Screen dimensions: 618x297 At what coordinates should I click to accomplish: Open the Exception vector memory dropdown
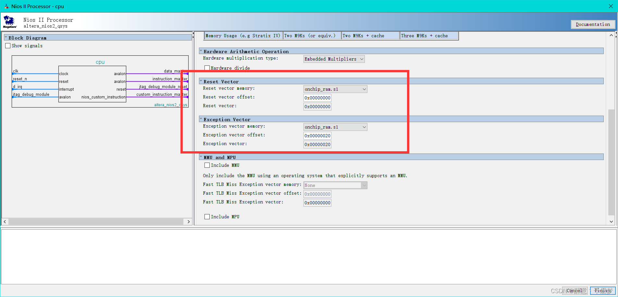(x=335, y=127)
